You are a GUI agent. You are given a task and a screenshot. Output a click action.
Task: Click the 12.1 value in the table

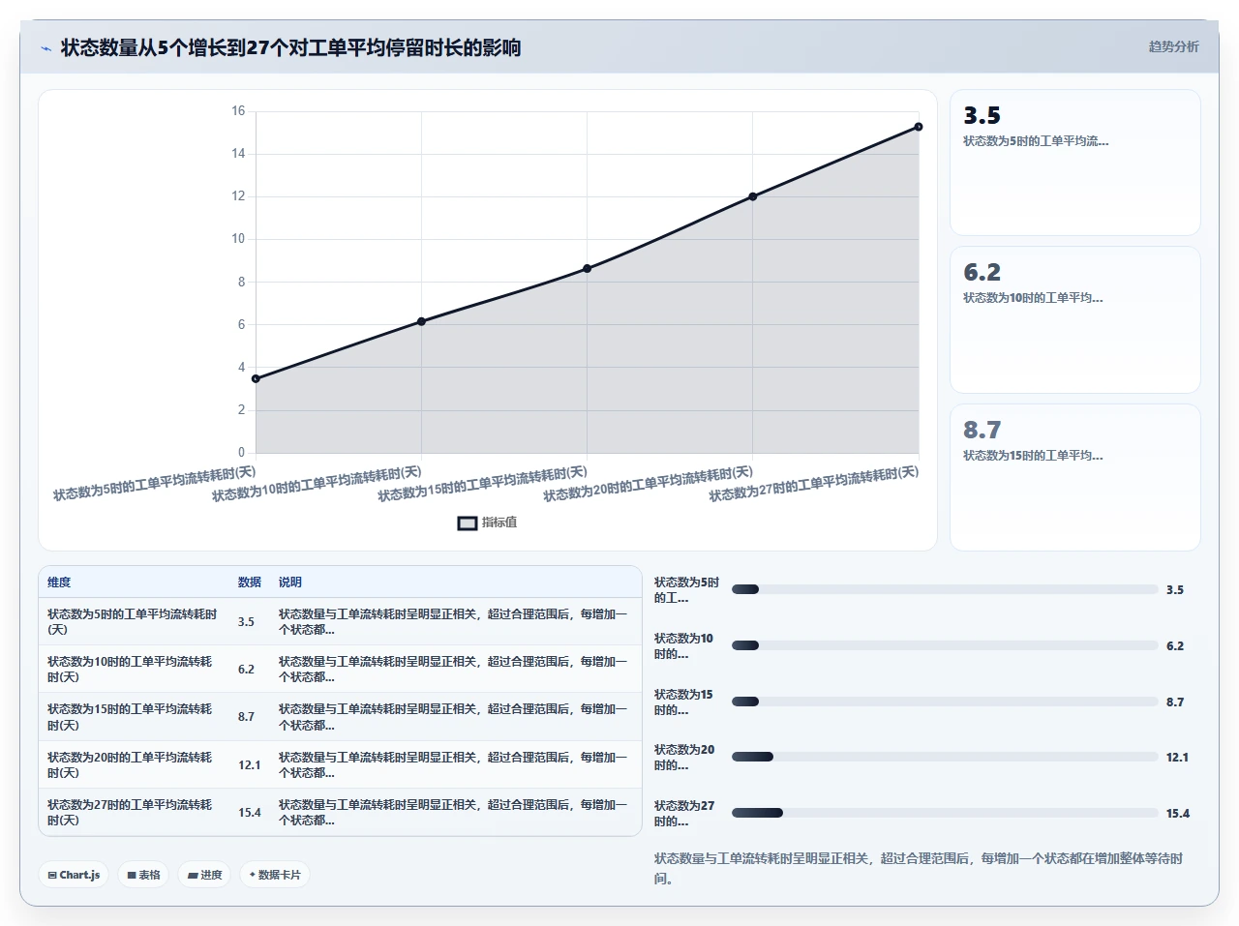(x=250, y=765)
